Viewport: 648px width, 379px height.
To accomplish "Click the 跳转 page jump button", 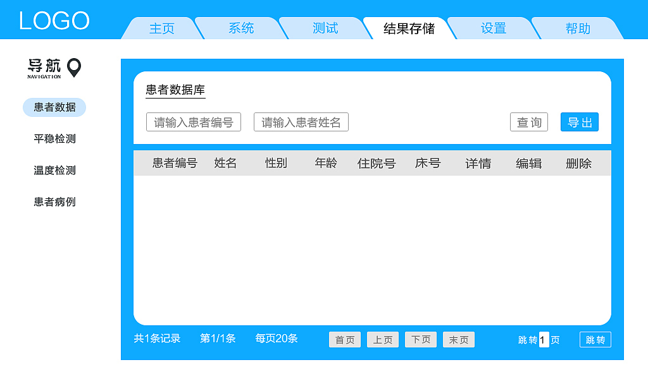I will (595, 339).
